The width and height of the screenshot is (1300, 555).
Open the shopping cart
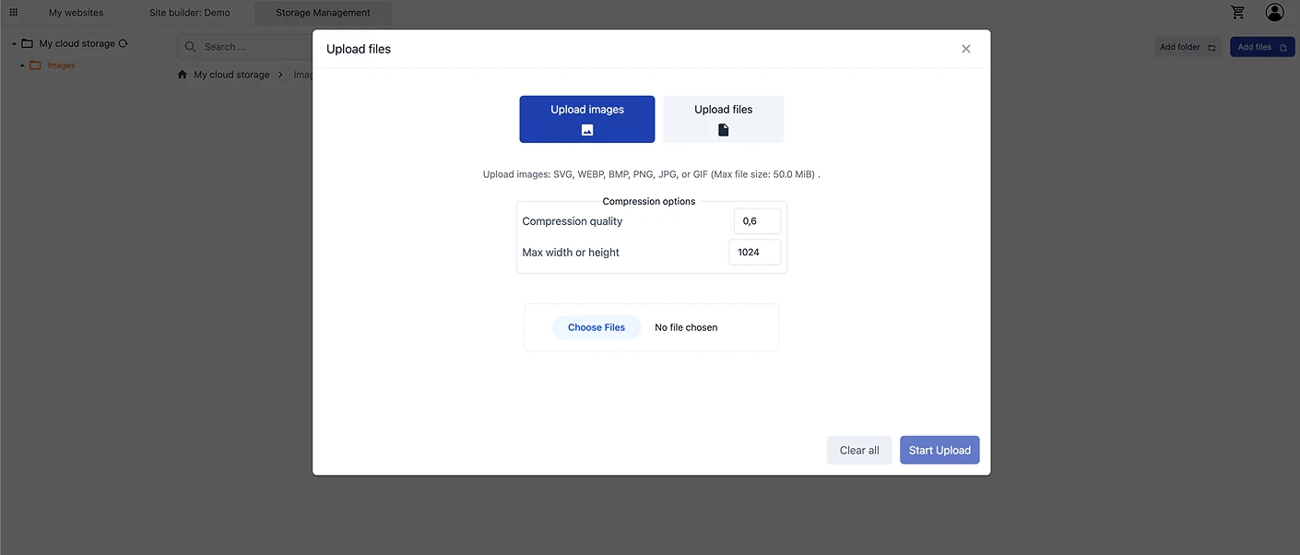pos(1237,12)
